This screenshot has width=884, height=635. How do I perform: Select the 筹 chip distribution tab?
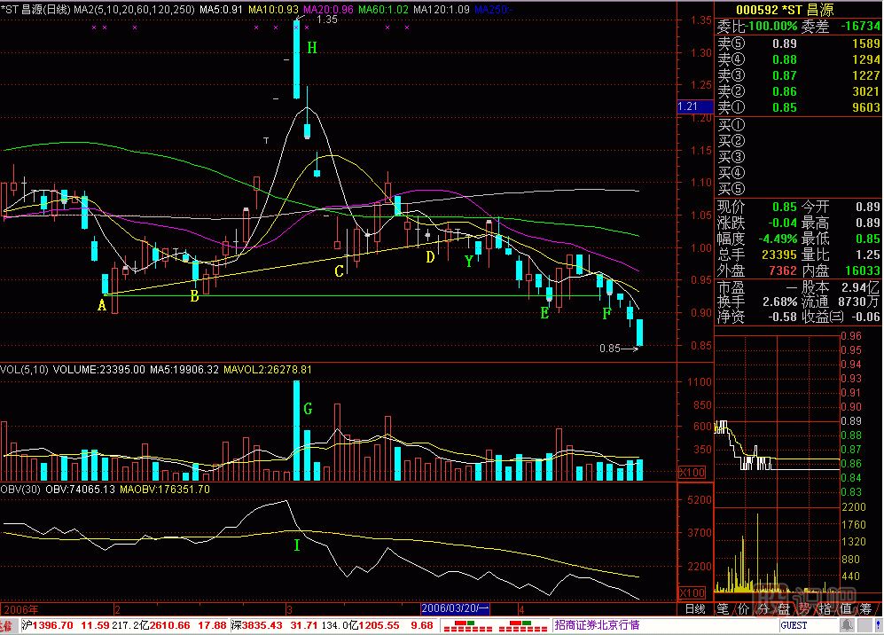[x=865, y=609]
